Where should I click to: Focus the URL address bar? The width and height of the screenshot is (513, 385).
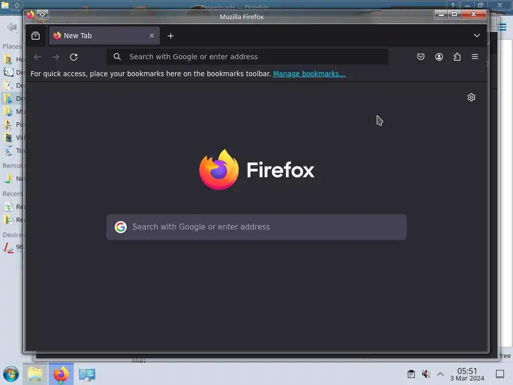point(247,57)
